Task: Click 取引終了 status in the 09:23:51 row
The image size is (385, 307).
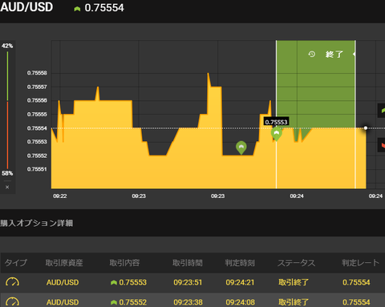Action: pos(294,282)
